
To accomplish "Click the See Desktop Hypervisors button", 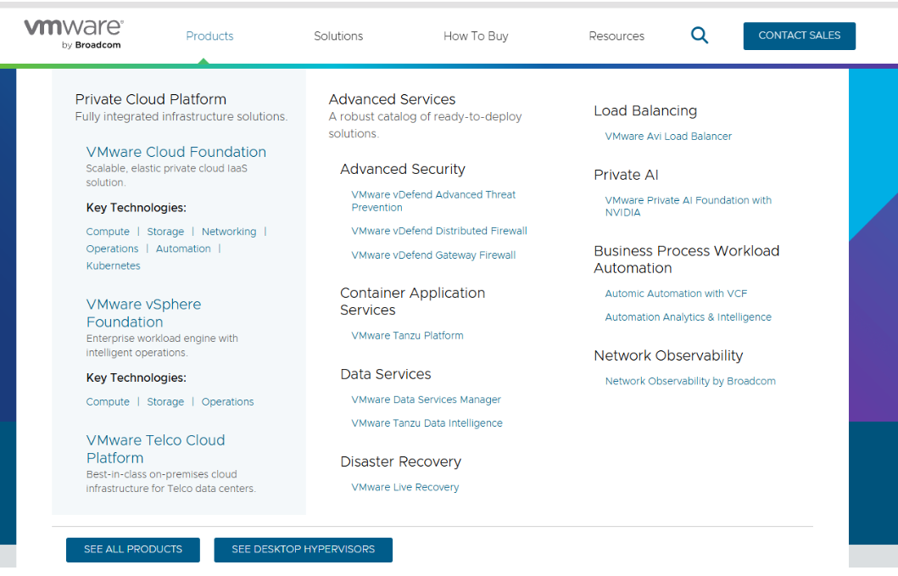I will click(x=303, y=550).
